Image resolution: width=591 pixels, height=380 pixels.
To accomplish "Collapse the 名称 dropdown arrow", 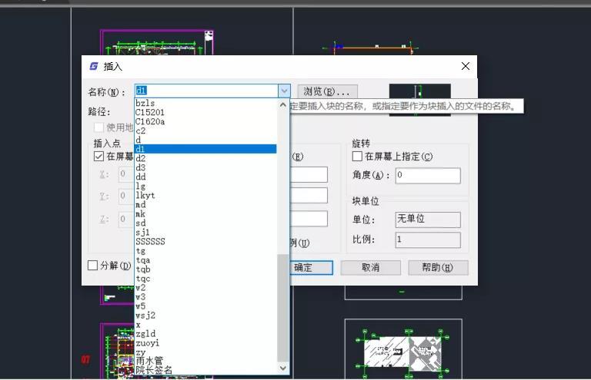I will point(284,91).
